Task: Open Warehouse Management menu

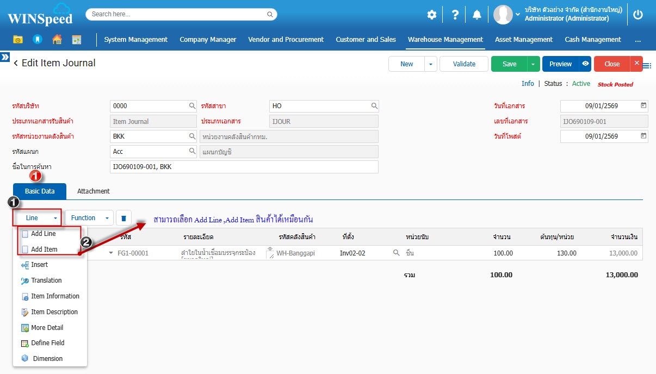Action: [x=445, y=40]
